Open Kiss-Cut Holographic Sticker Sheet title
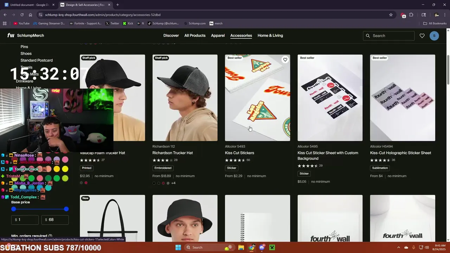The width and height of the screenshot is (450, 253). pyautogui.click(x=400, y=153)
